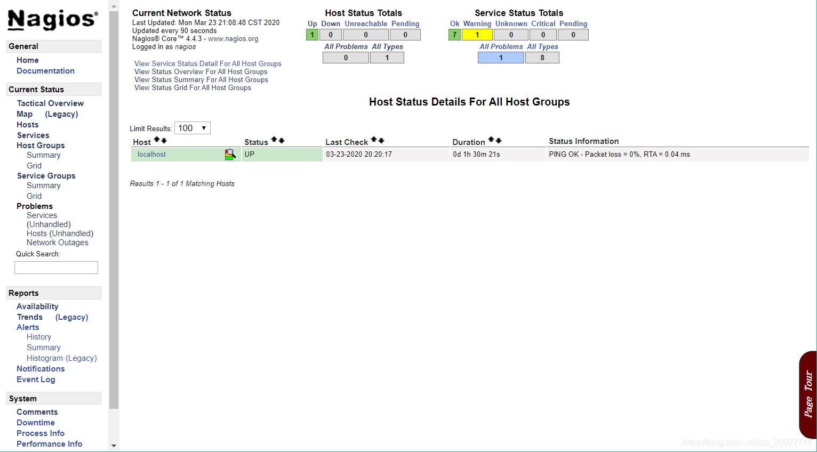This screenshot has height=452, width=817.
Task: Open Downtime under System
Action: [35, 423]
